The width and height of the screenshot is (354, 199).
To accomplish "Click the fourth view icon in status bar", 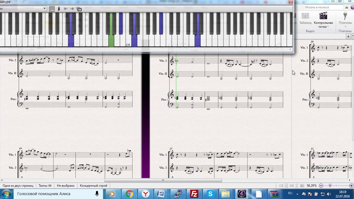I will 296,186.
